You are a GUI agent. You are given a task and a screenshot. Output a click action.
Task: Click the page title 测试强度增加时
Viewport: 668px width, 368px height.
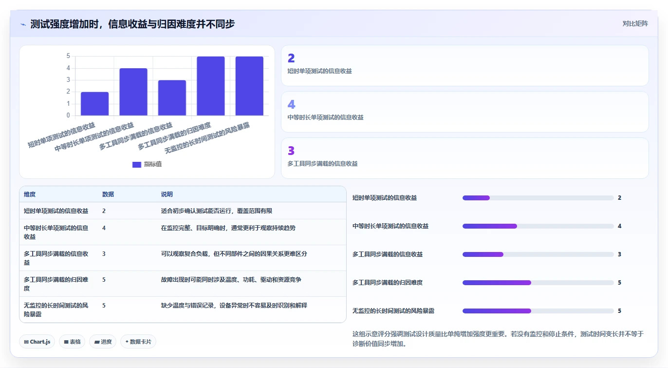click(132, 24)
